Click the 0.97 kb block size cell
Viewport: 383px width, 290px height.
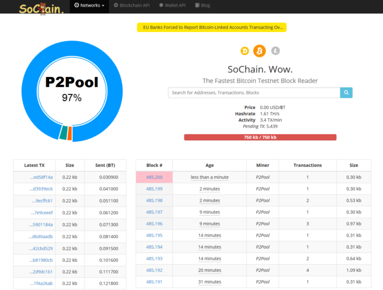pos(354,224)
